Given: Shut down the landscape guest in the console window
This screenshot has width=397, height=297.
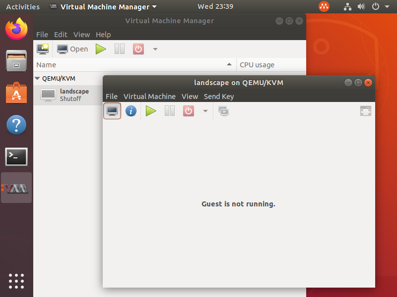Looking at the screenshot, I should pyautogui.click(x=189, y=111).
